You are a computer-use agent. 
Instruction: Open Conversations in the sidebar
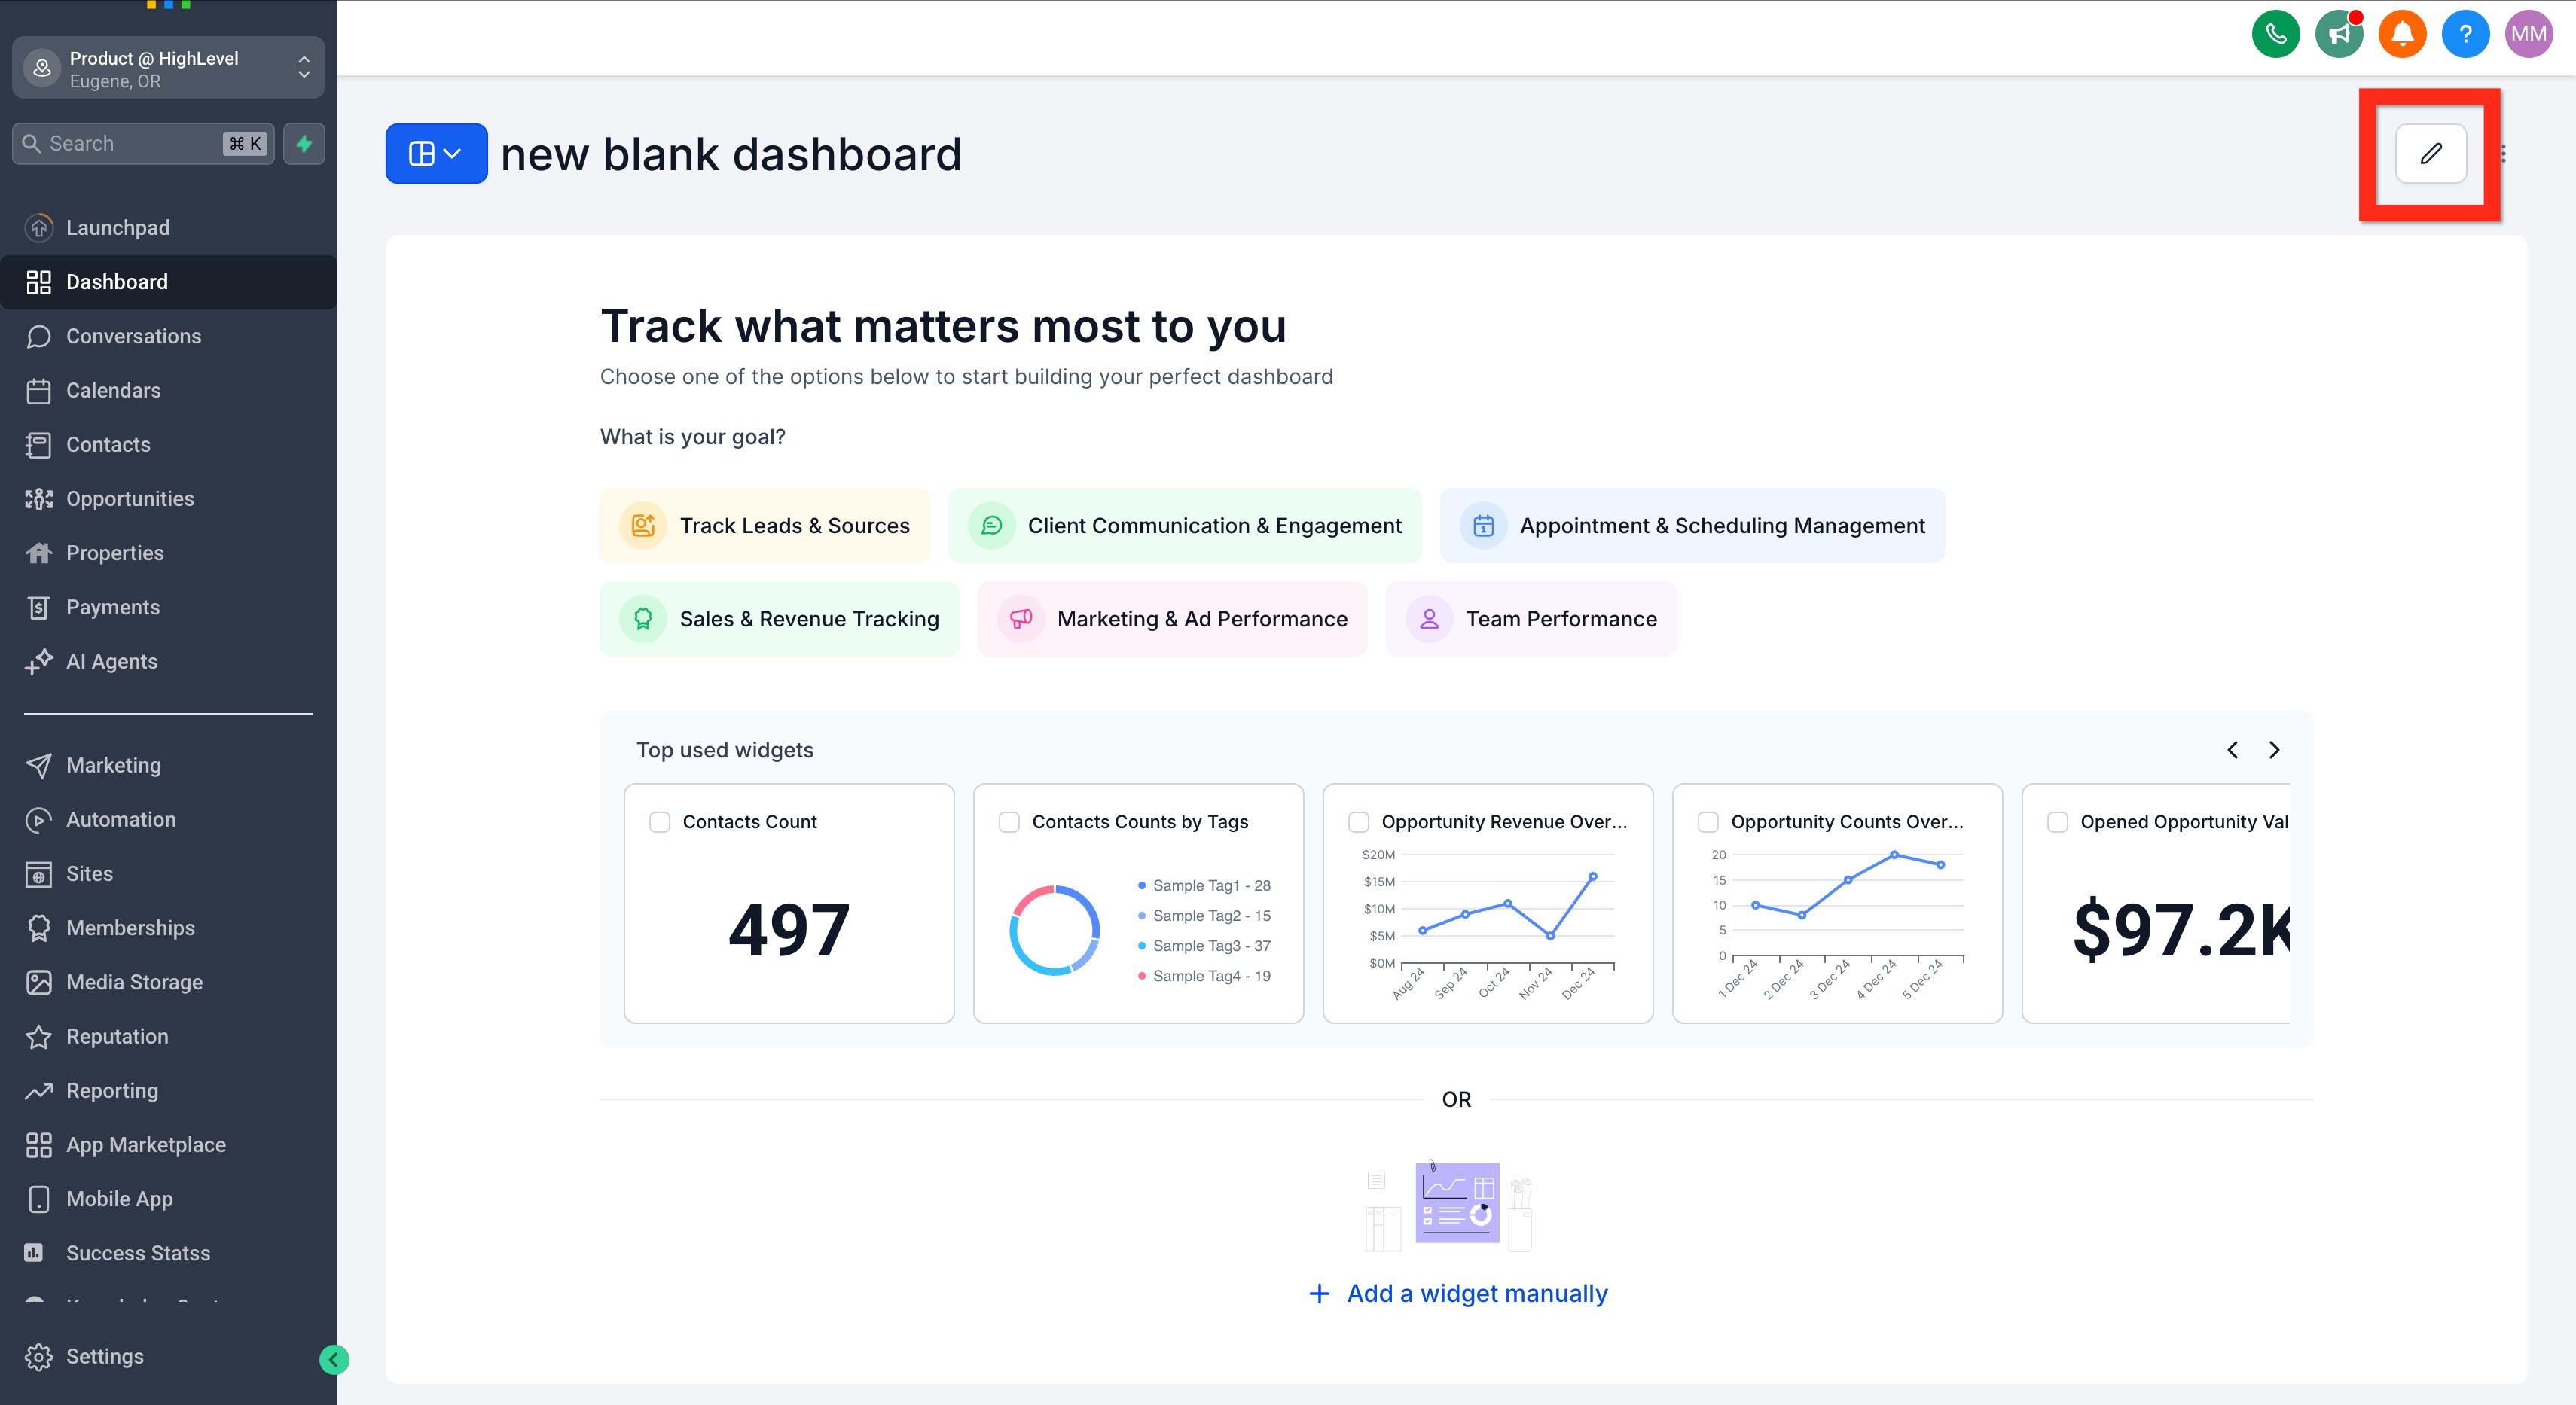coord(133,336)
